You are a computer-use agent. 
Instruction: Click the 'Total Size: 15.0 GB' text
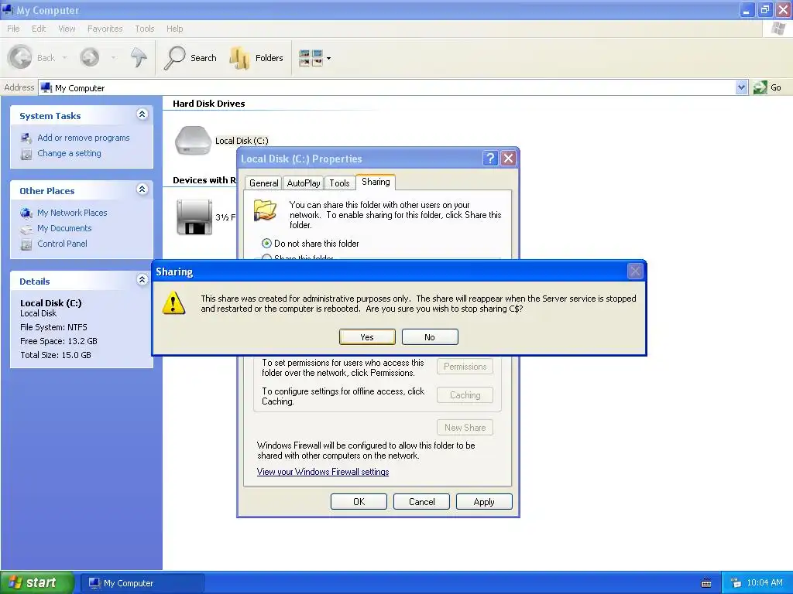(56, 355)
